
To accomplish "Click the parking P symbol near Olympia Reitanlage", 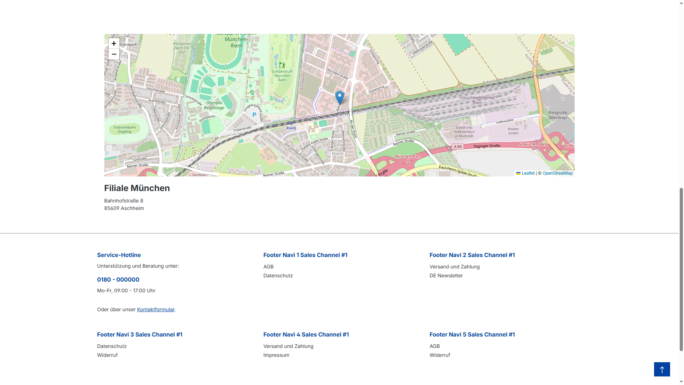I will click(x=254, y=115).
